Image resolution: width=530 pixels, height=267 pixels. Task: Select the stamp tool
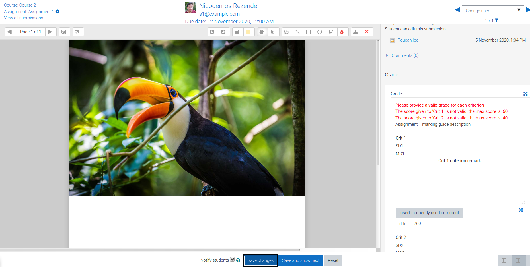356,32
